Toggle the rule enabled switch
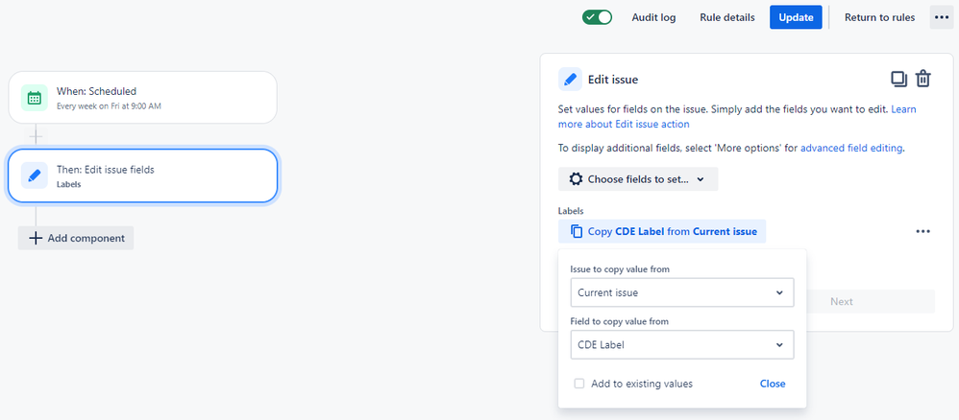The image size is (959, 420). coord(597,17)
